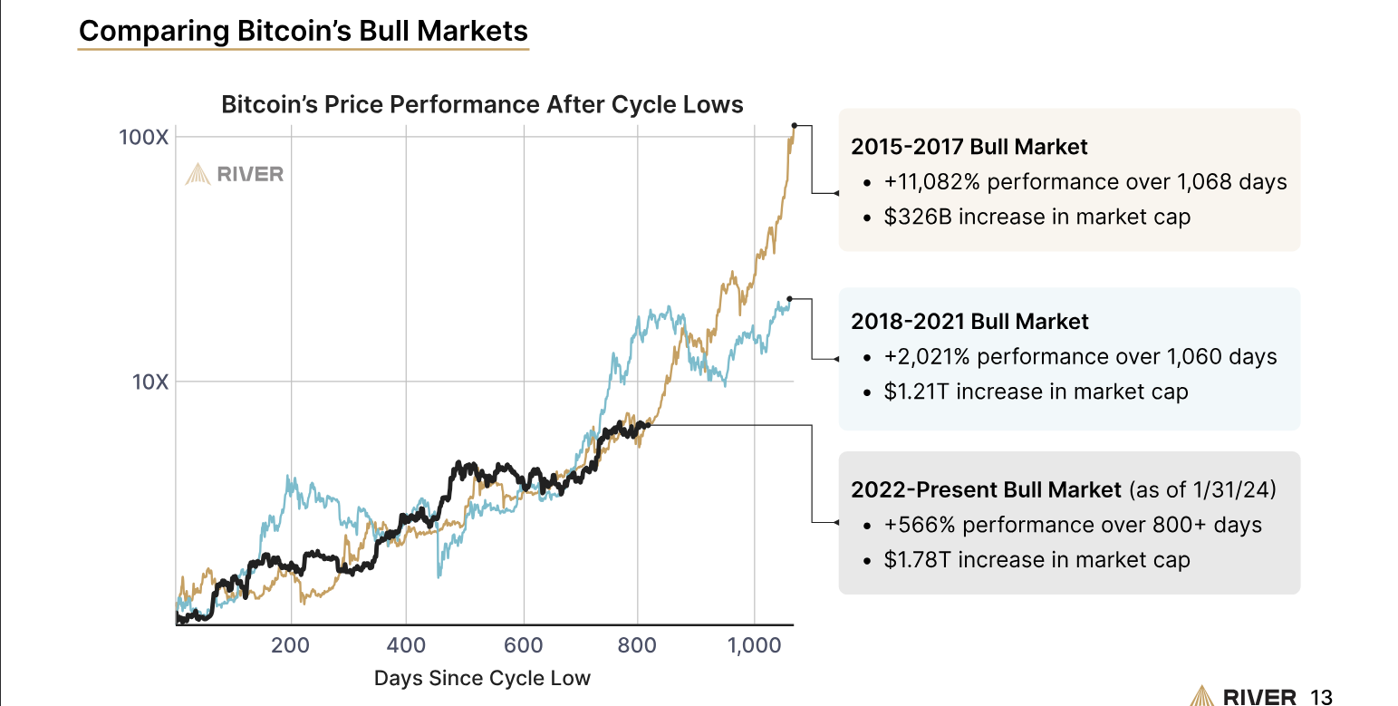
Task: Click the 10X y-axis label
Action: pos(149,382)
